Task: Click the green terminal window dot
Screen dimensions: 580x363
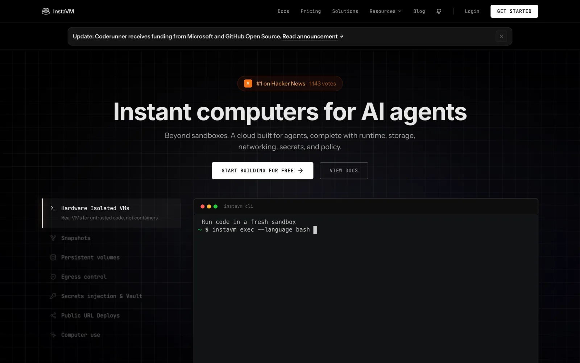Action: 215,207
